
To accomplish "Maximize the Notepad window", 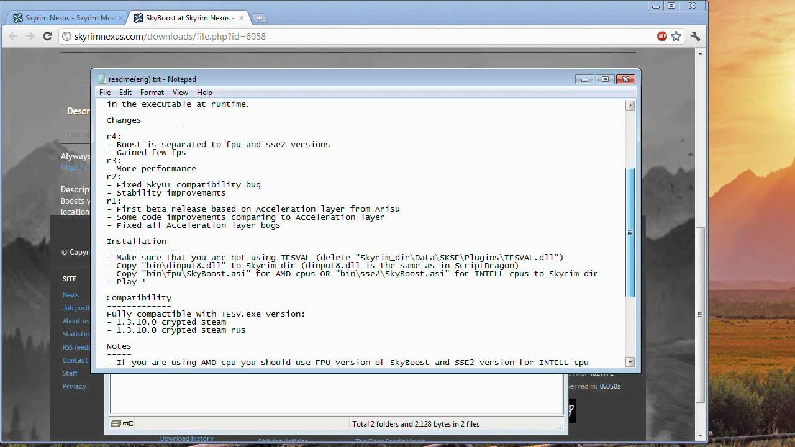I will point(605,79).
